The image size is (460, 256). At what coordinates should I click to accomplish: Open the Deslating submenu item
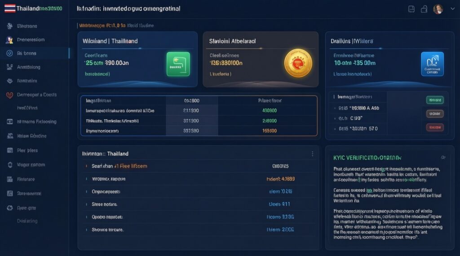coord(27,221)
